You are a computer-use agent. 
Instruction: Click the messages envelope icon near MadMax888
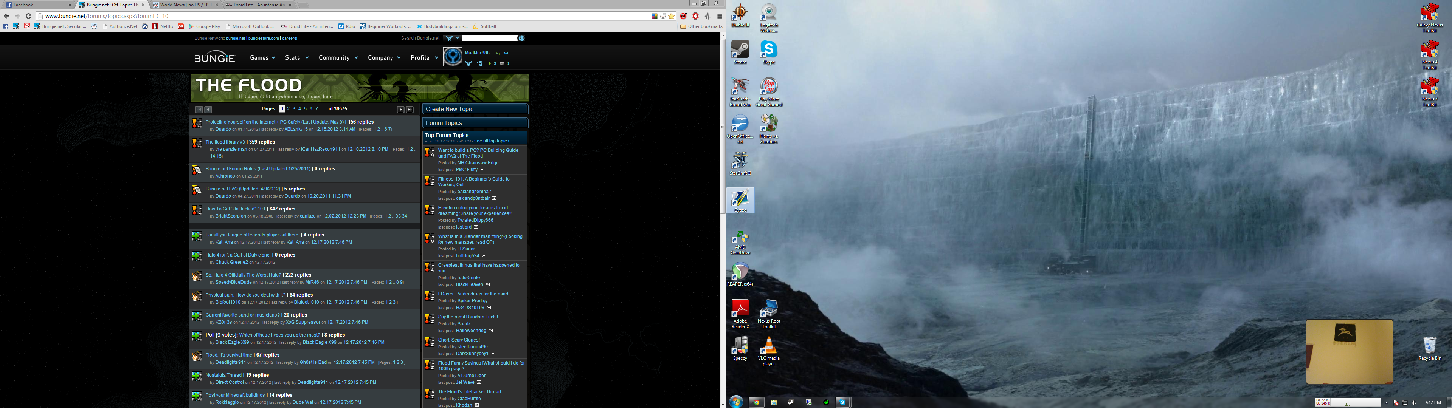tap(502, 64)
